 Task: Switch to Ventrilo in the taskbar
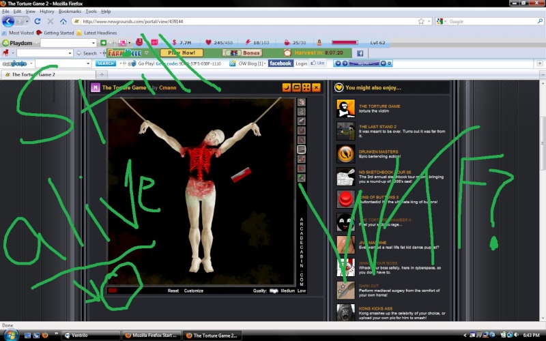[x=91, y=336]
